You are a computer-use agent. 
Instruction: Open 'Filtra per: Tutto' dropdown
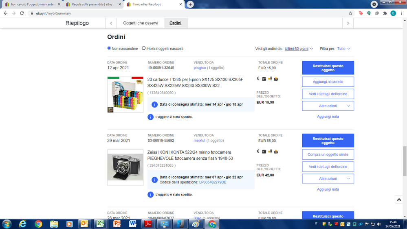pos(343,48)
